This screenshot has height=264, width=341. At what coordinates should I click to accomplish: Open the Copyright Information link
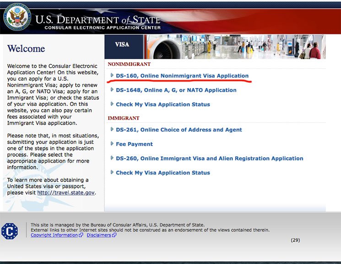[54, 235]
